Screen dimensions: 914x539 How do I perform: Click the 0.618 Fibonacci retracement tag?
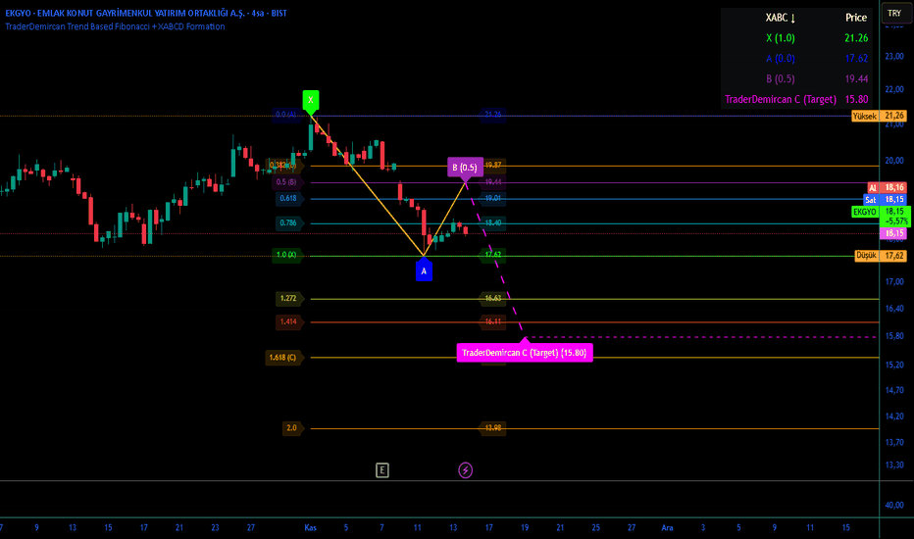pyautogui.click(x=289, y=198)
